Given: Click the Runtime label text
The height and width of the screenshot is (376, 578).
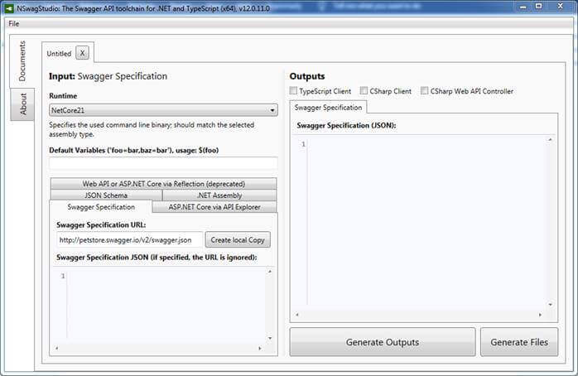Looking at the screenshot, I should tap(63, 96).
